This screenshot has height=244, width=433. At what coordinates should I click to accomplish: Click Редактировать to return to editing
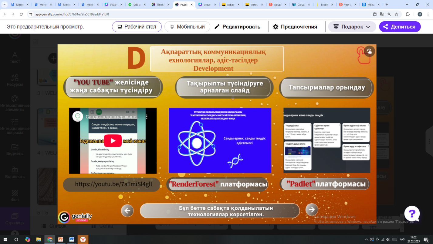(x=237, y=27)
